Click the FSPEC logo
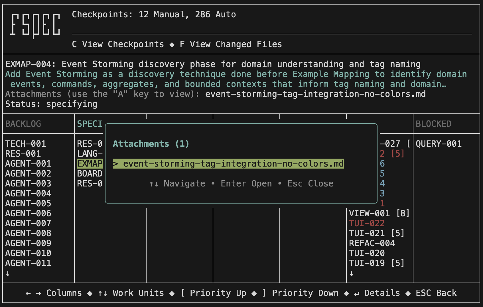 (35, 26)
